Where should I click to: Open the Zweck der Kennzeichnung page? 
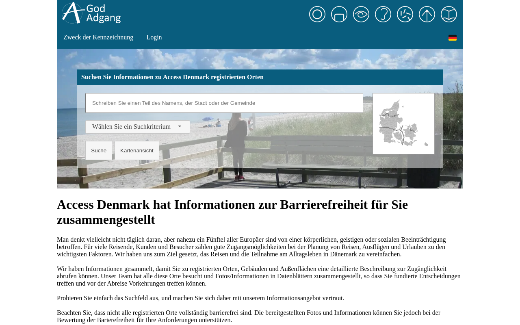pos(98,37)
